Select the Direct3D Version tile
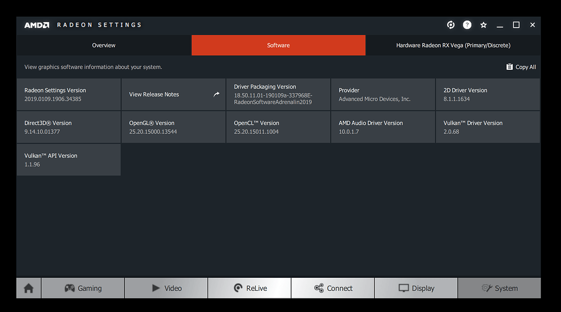 click(69, 127)
